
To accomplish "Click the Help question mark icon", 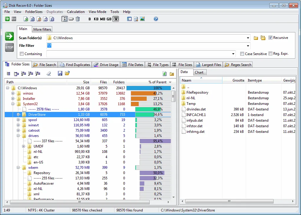I will tap(156, 19).
